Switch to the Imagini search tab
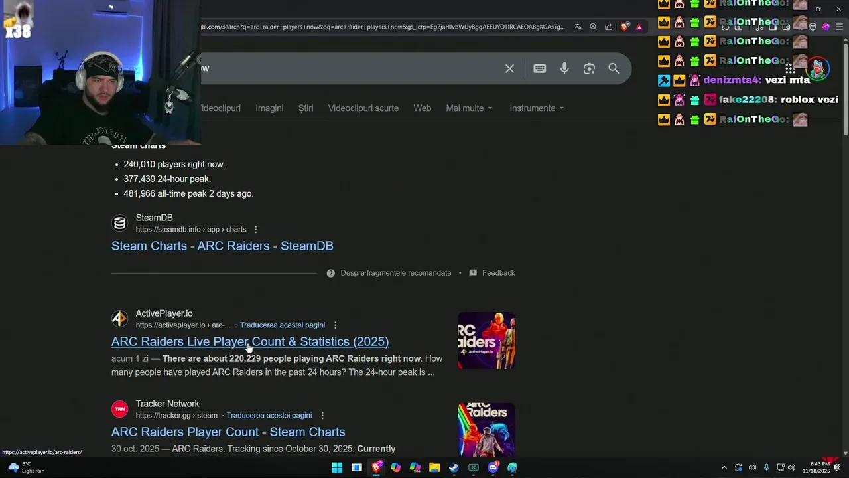Image resolution: width=849 pixels, height=478 pixels. coord(269,108)
